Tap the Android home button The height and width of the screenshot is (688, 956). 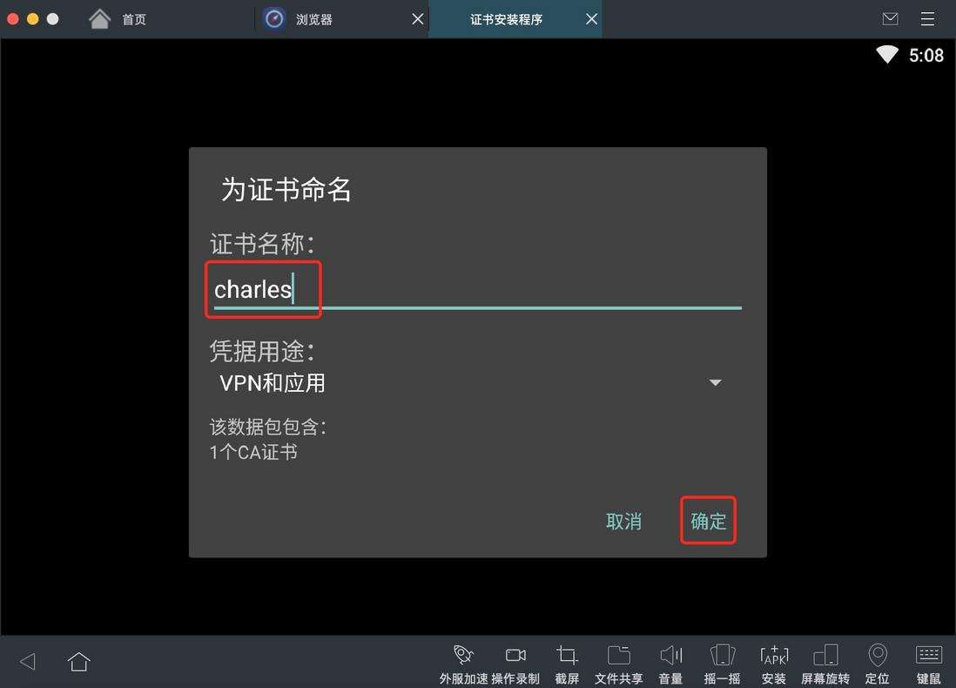[78, 661]
